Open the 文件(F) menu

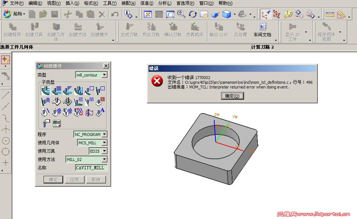click(x=16, y=3)
